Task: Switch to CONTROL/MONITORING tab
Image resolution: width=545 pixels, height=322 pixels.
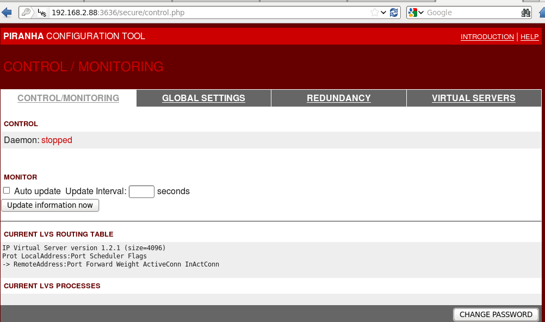Action: point(69,98)
